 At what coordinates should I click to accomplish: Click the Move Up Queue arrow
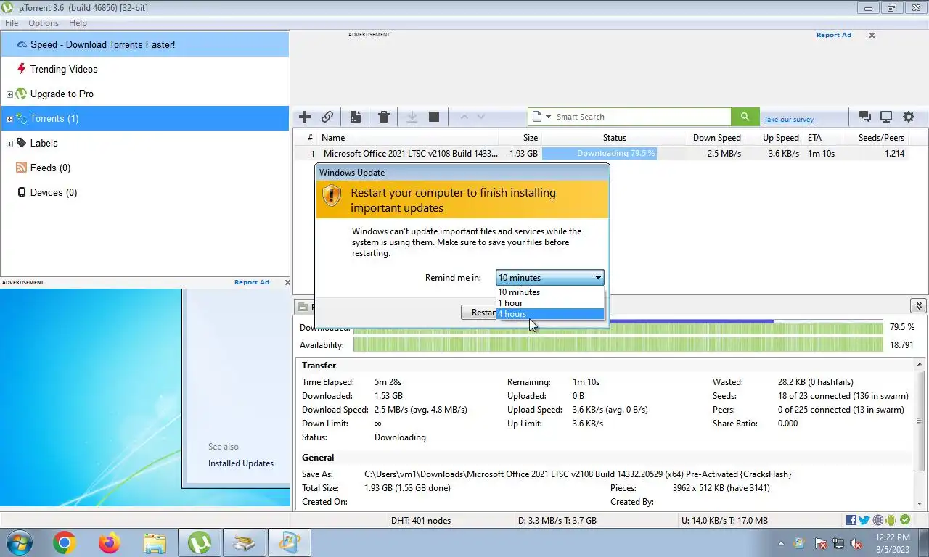pos(464,117)
